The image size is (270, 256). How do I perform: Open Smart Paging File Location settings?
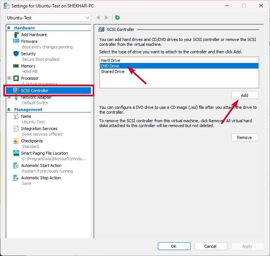[x=44, y=153]
